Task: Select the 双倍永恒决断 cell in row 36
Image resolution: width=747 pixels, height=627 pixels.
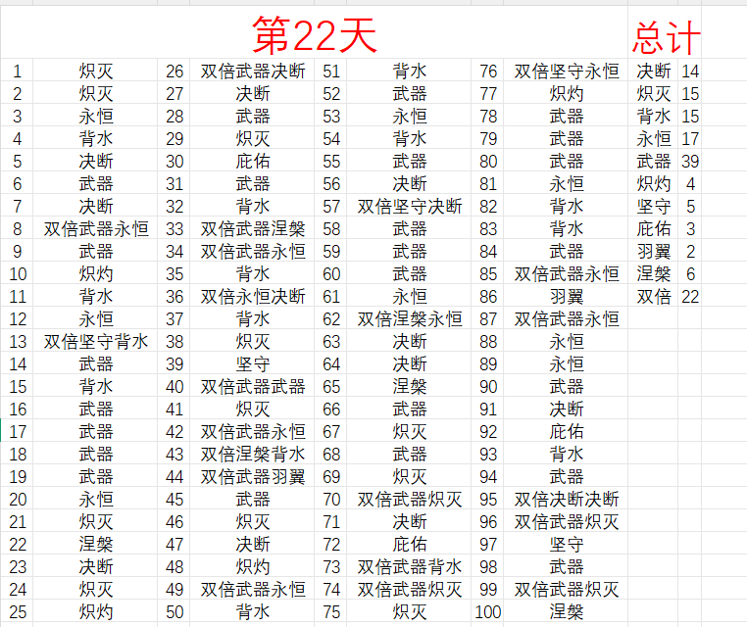Action: (253, 297)
